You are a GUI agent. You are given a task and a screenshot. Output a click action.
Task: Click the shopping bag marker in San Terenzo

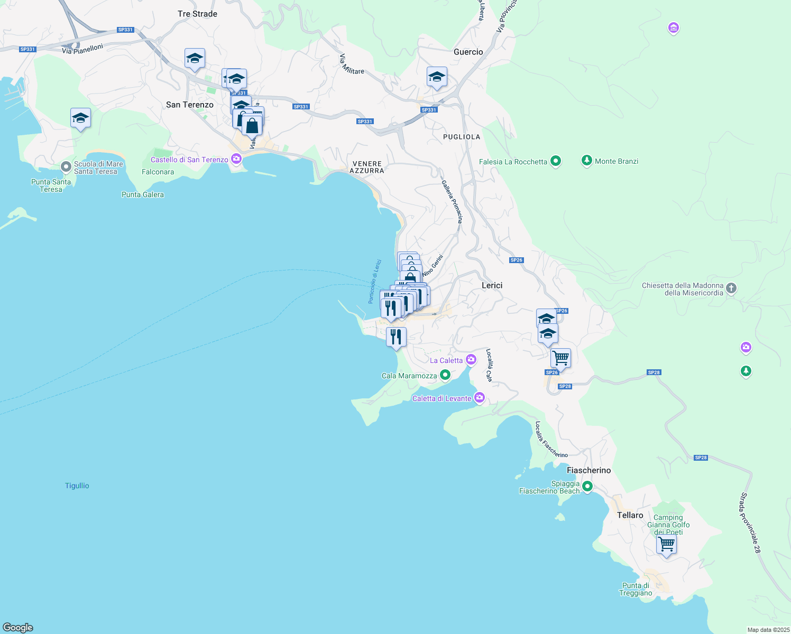(x=252, y=126)
